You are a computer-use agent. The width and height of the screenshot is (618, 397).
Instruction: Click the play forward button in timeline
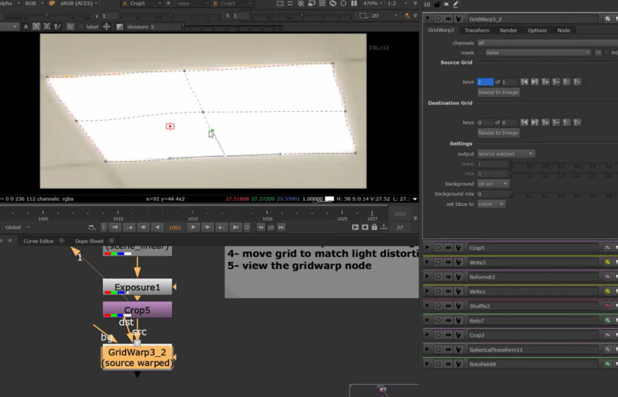point(193,227)
